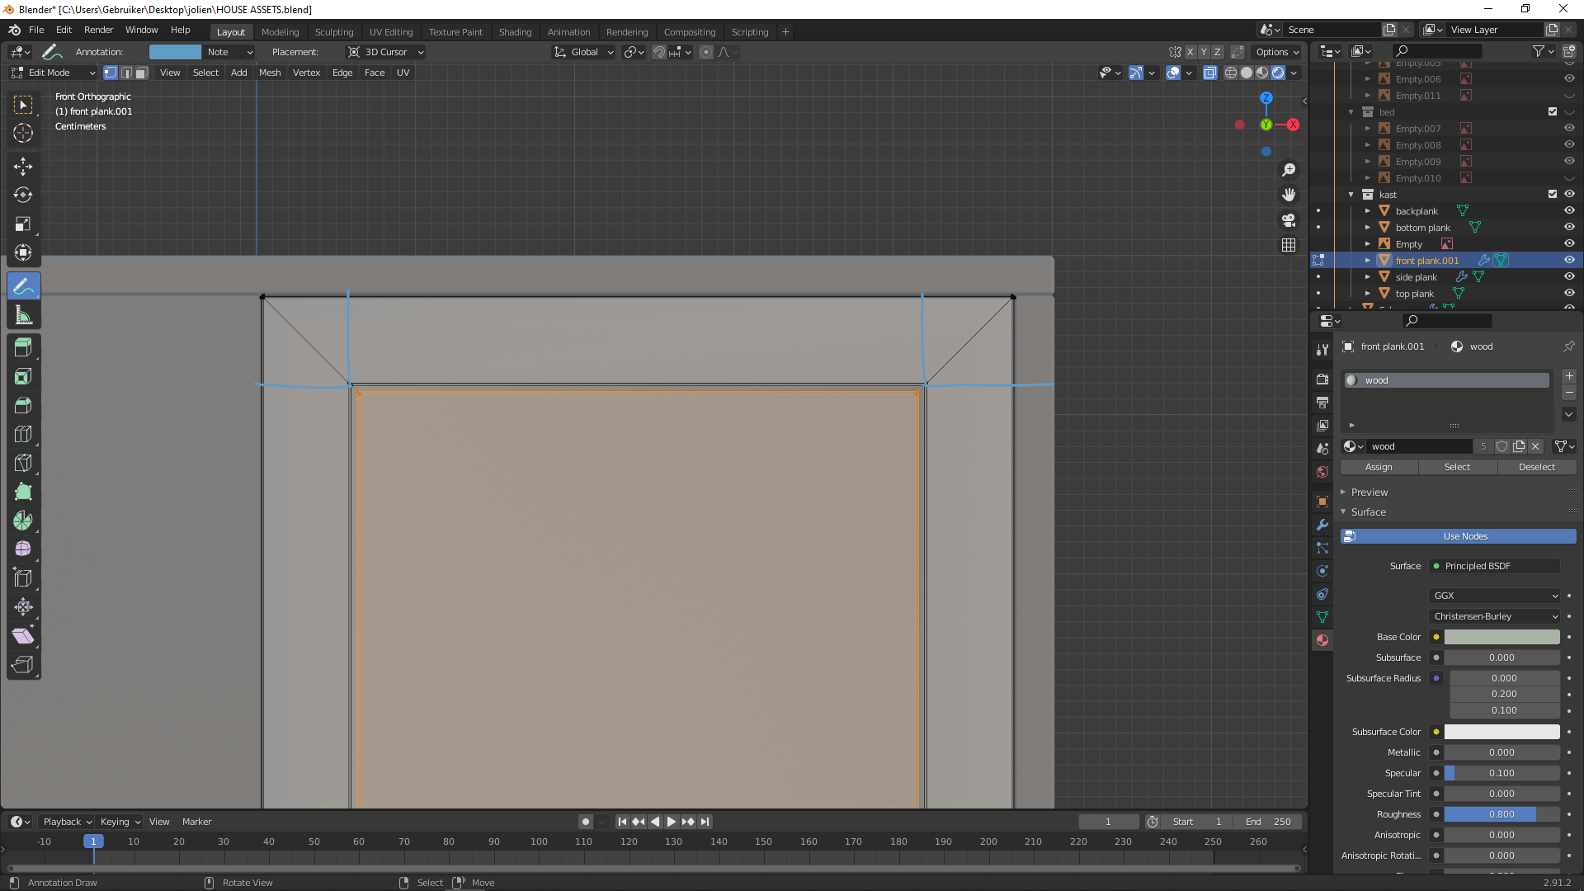Click the camera view icon
1584x891 pixels.
coord(1289,220)
